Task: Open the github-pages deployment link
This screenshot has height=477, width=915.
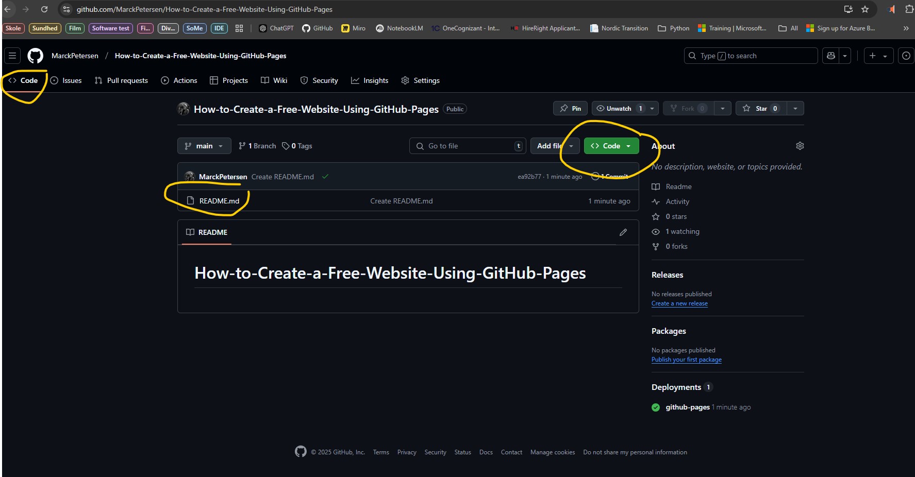Action: (x=688, y=407)
